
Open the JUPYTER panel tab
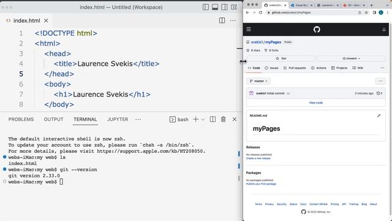118,119
